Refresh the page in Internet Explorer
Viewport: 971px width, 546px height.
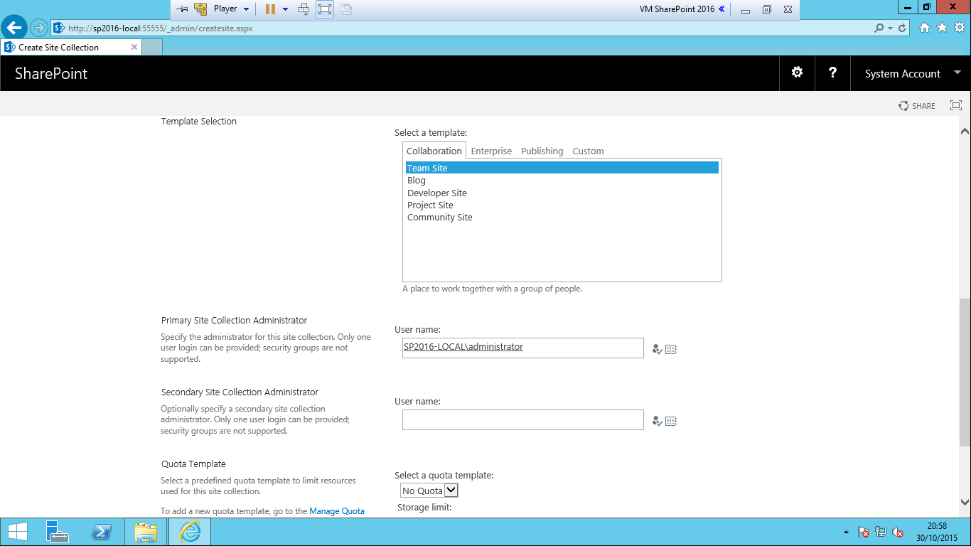coord(903,28)
